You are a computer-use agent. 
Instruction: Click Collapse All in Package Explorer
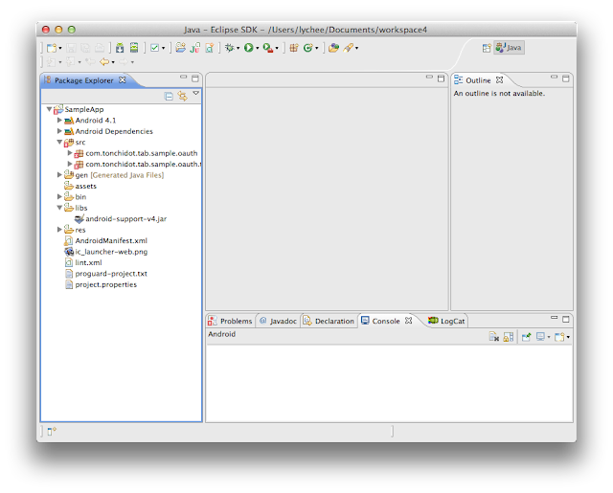pyautogui.click(x=169, y=96)
